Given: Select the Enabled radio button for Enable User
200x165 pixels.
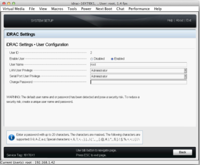Looking at the screenshot, I should [112, 59].
